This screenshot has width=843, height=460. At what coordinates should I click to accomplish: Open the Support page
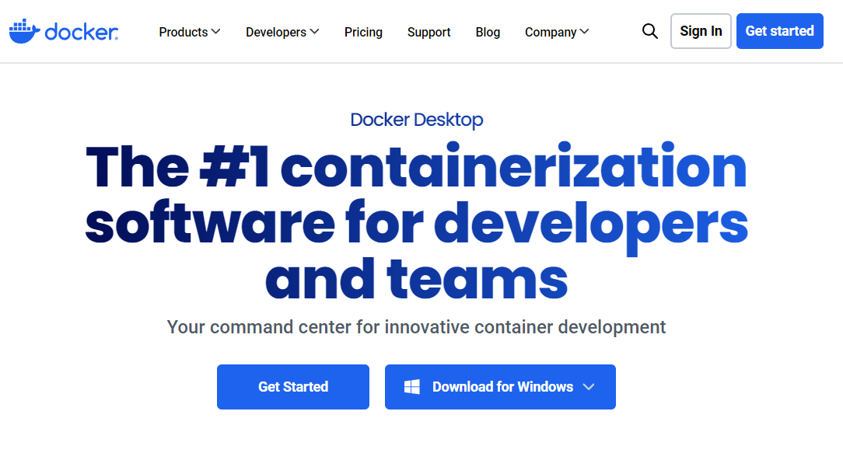click(429, 32)
